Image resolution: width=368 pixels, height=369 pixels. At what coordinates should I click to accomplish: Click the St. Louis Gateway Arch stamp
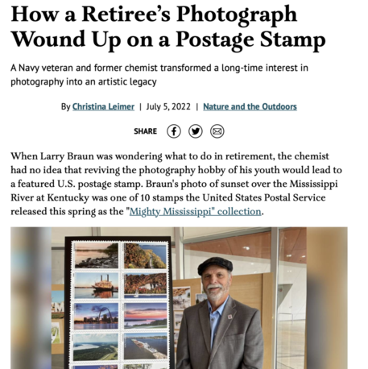point(96,316)
